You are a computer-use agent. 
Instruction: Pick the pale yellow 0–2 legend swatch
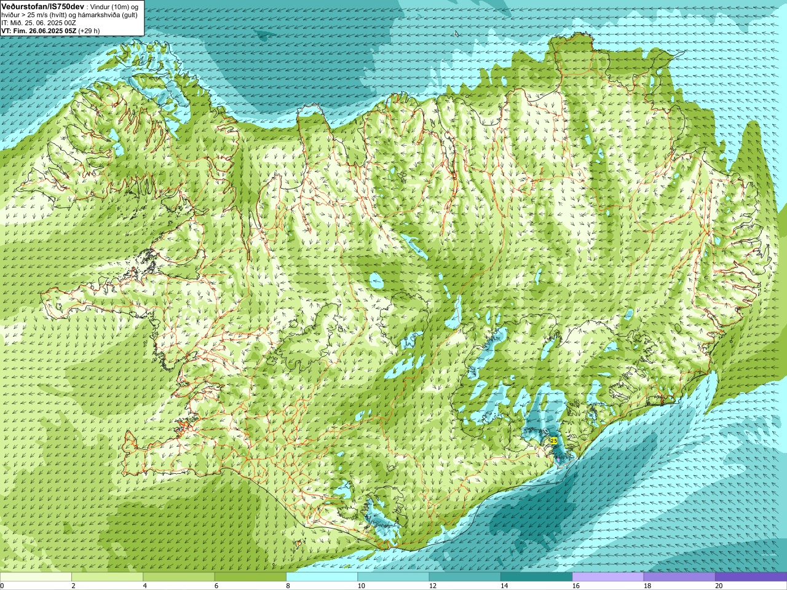tap(36, 577)
